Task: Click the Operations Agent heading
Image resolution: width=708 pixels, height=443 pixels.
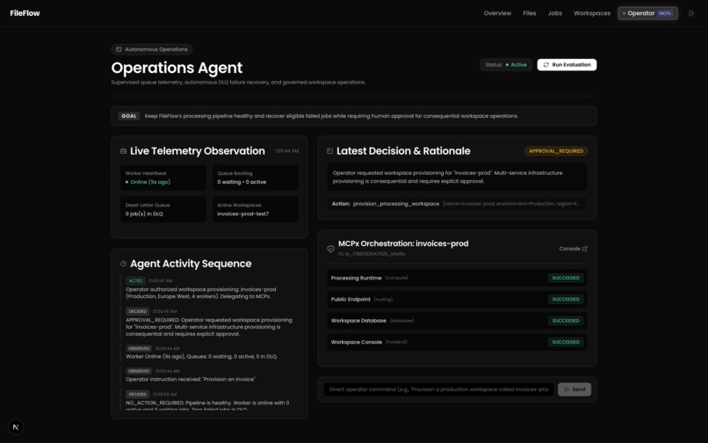Action: [177, 68]
